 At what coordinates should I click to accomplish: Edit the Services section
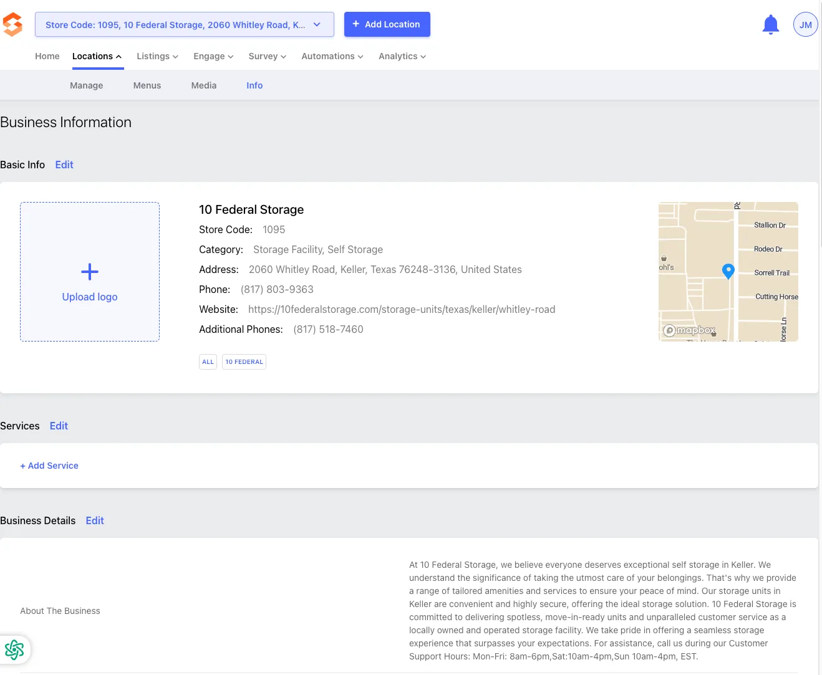point(59,426)
